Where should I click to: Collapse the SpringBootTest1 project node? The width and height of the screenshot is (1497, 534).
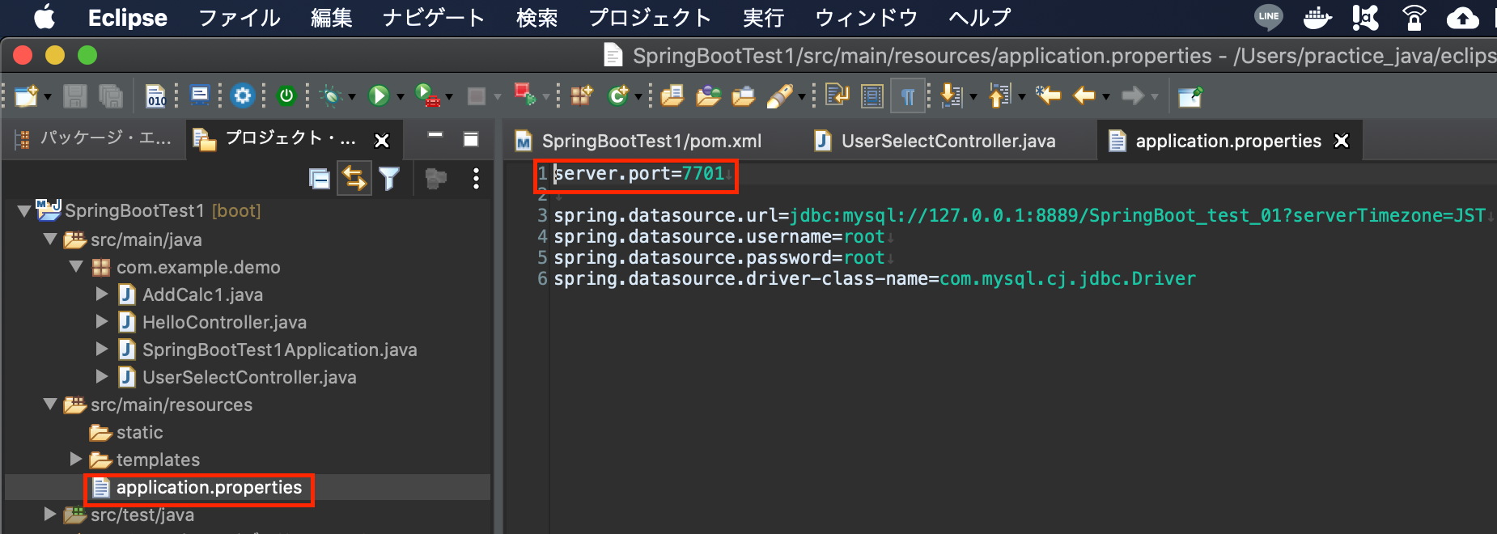[23, 211]
